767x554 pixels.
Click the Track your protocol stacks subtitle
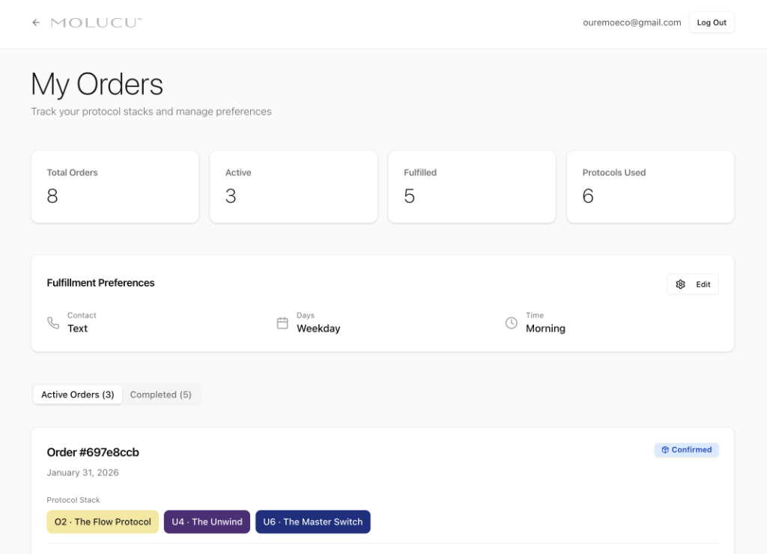pos(151,112)
